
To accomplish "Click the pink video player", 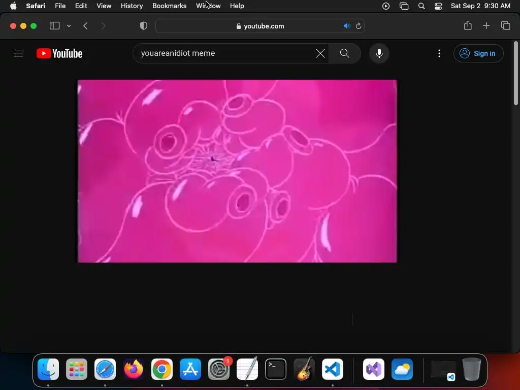I will (x=237, y=171).
